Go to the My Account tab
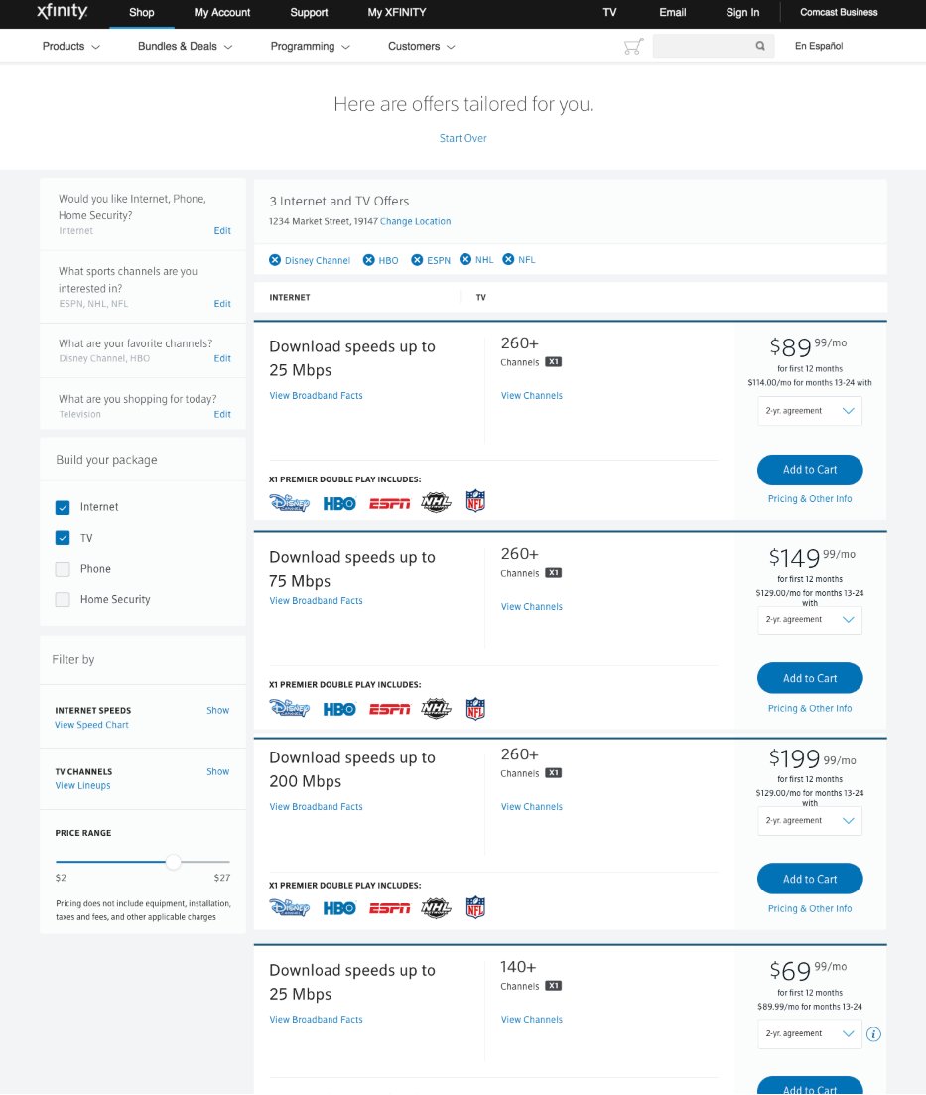The width and height of the screenshot is (926, 1095). (x=222, y=13)
